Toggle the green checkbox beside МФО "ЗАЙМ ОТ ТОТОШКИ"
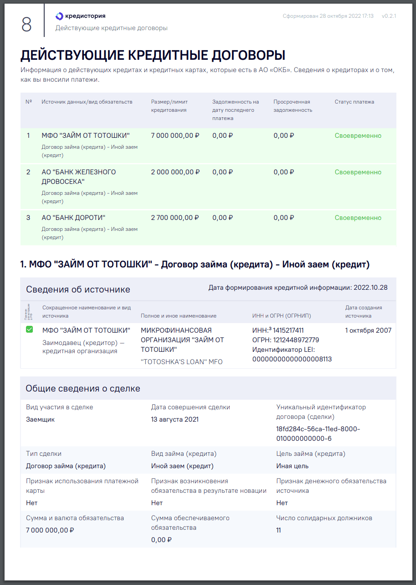416x585 pixels. (x=30, y=329)
